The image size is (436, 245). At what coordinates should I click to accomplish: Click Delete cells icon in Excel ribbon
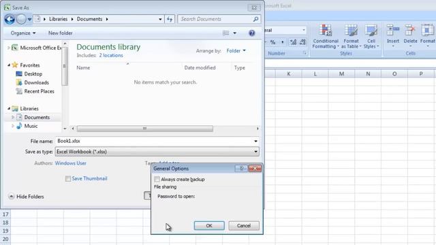[x=410, y=30]
